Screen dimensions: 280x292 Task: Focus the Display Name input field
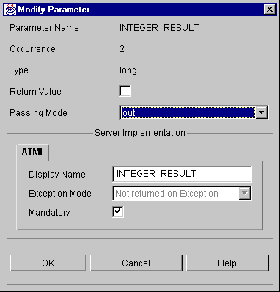[x=182, y=174]
